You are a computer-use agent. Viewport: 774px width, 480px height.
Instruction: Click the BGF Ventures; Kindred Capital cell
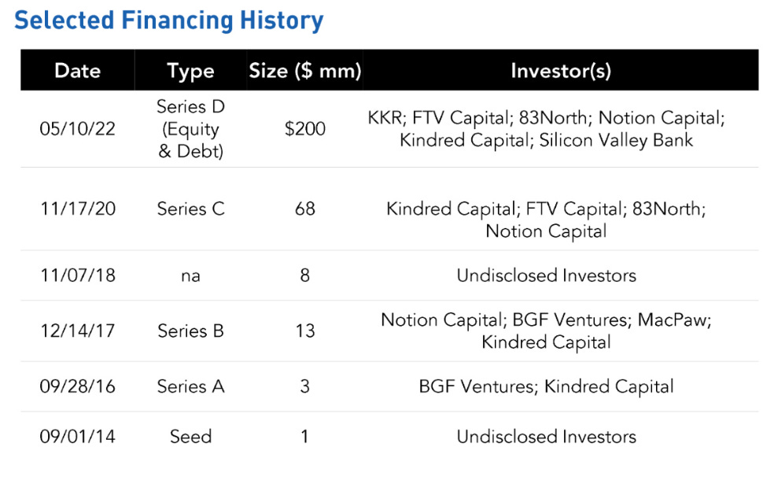[x=546, y=386]
